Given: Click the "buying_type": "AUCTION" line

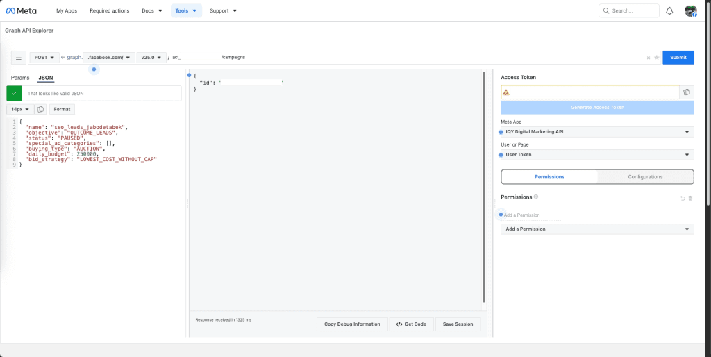Looking at the screenshot, I should 65,149.
